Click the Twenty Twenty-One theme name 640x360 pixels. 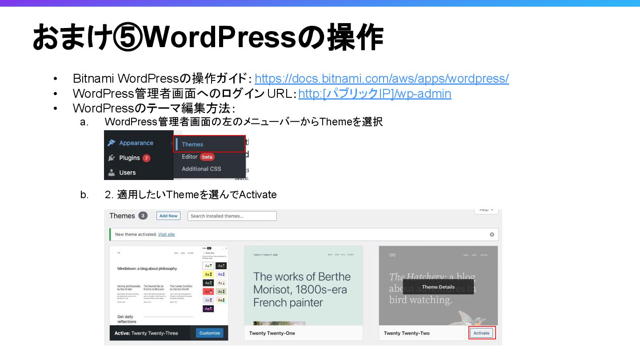point(272,333)
